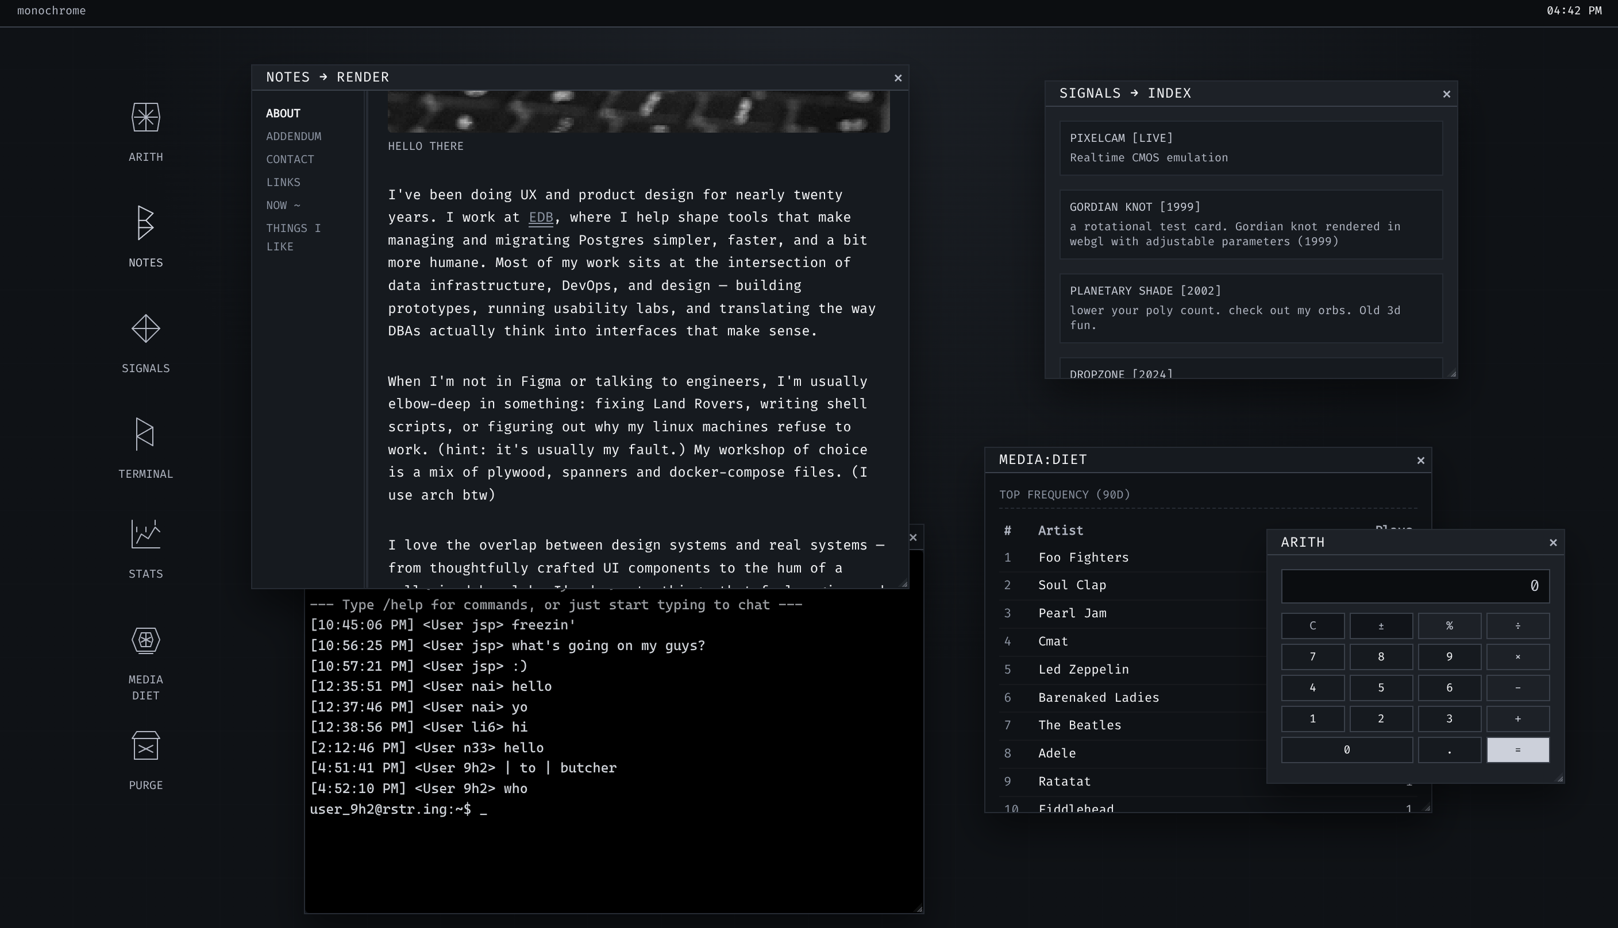Open the PLANETARY SHADE [2002] card
This screenshot has height=928, width=1618.
coord(1251,308)
